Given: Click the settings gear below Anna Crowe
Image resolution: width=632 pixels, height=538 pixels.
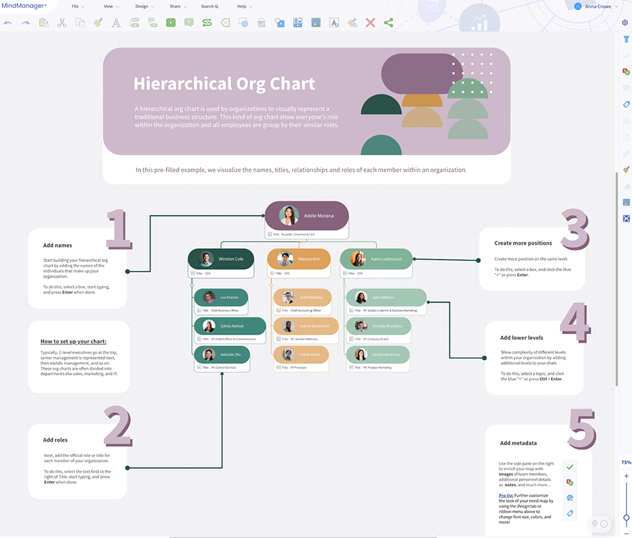Looking at the screenshot, I should click(x=625, y=23).
